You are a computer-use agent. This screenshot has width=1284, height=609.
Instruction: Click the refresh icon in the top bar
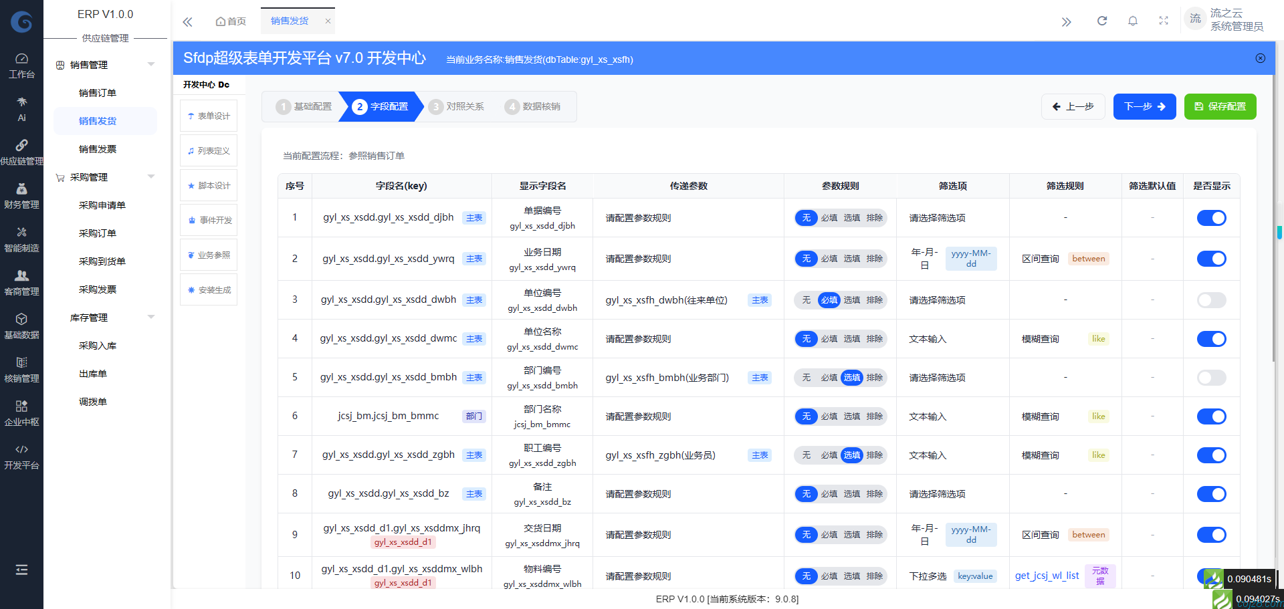click(1101, 20)
